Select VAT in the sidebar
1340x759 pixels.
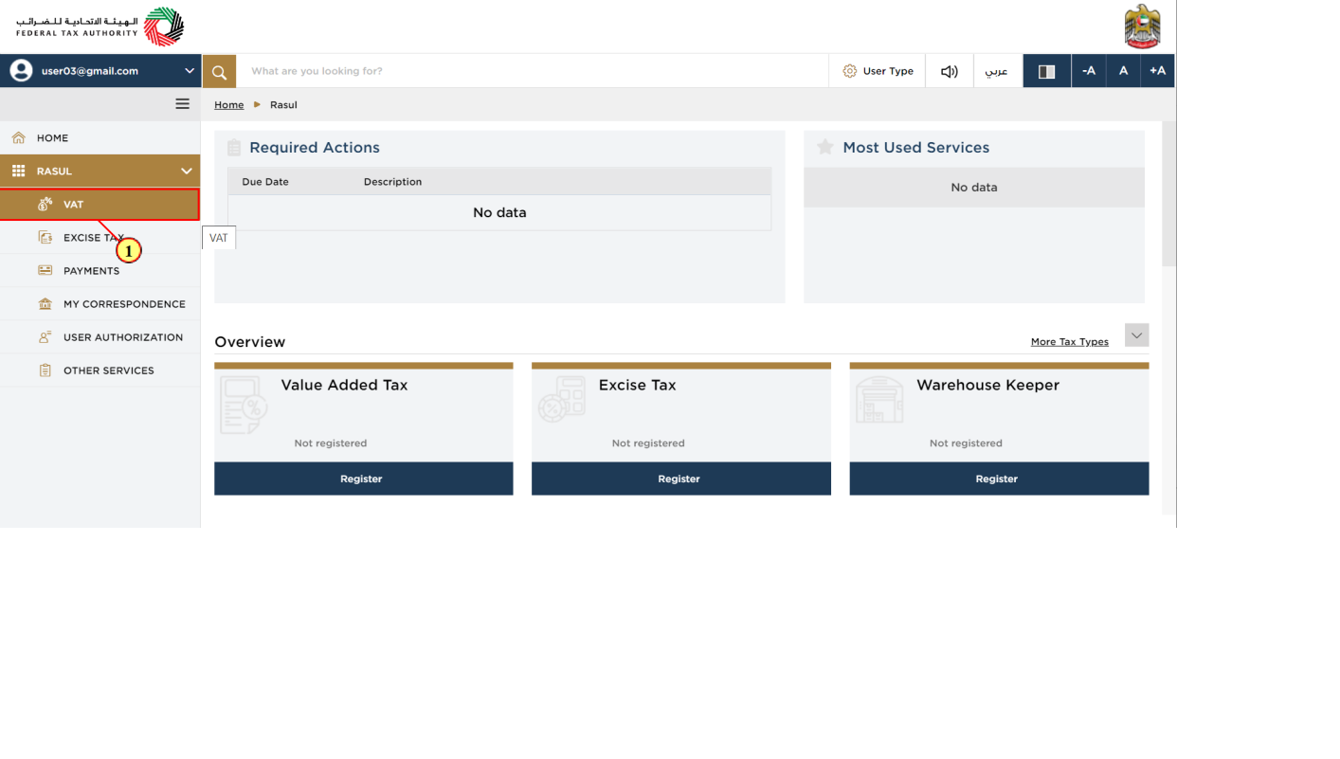point(100,205)
